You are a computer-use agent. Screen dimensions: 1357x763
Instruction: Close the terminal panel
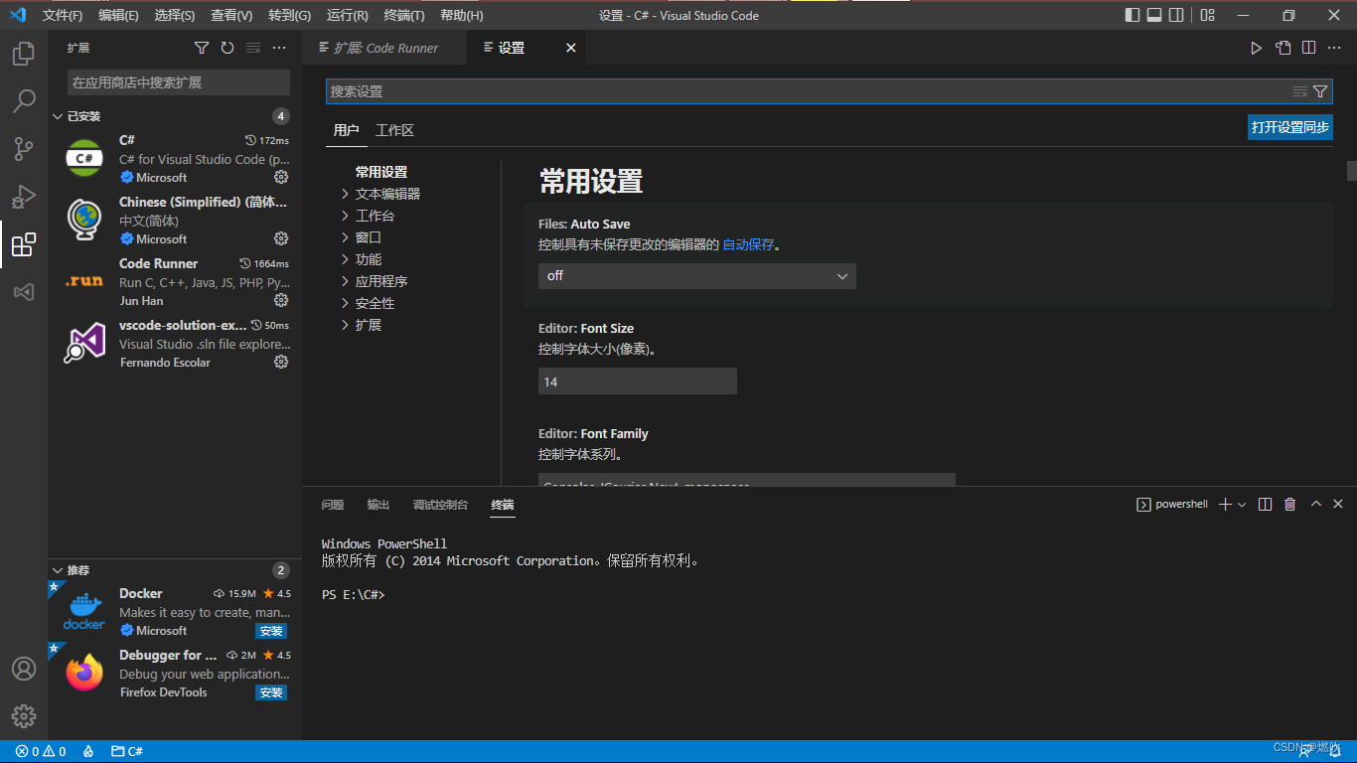(1338, 504)
